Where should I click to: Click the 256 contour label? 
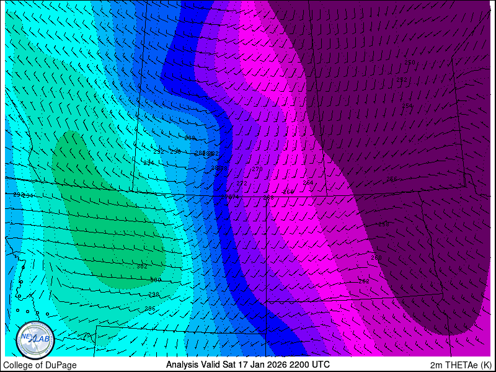click(x=392, y=179)
